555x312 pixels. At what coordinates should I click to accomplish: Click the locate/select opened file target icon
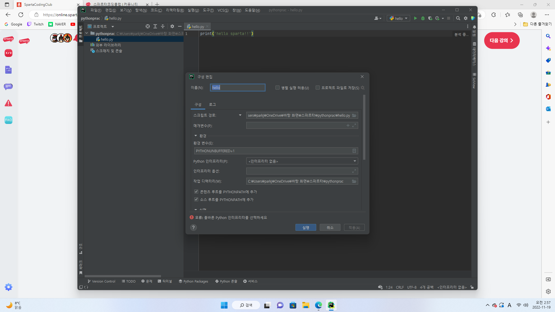click(148, 26)
